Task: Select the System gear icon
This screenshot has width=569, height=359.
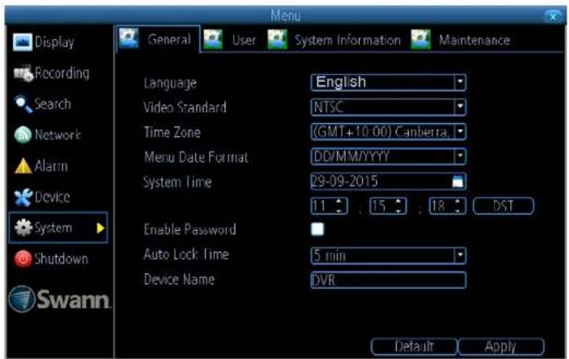Action: tap(23, 228)
